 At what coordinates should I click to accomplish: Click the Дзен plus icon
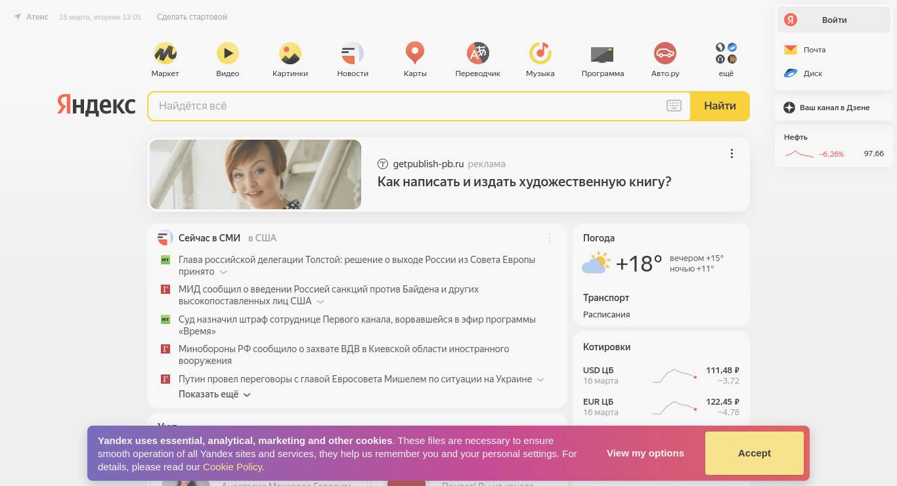(789, 108)
